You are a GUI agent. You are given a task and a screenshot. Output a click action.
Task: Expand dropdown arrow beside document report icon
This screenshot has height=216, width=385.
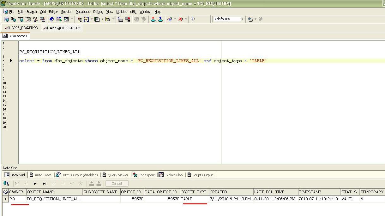[102, 19]
